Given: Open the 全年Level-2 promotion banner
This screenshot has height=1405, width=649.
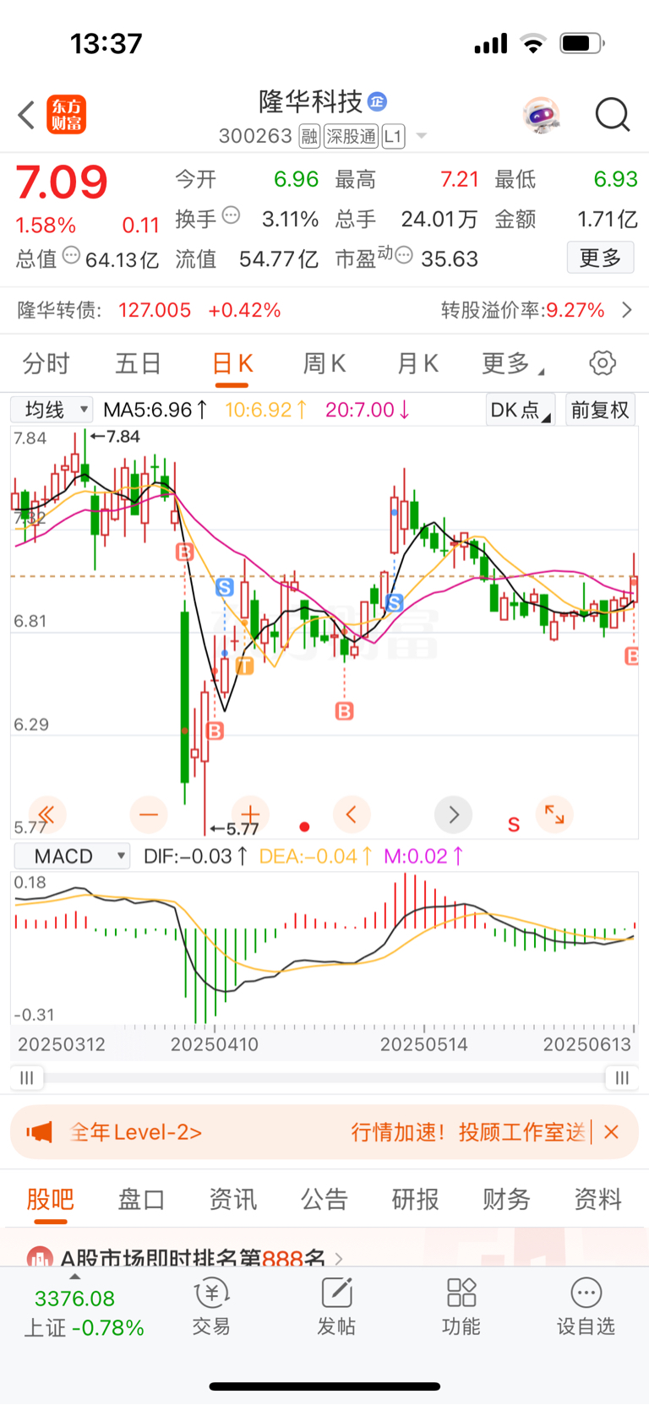Looking at the screenshot, I should coord(324,1132).
